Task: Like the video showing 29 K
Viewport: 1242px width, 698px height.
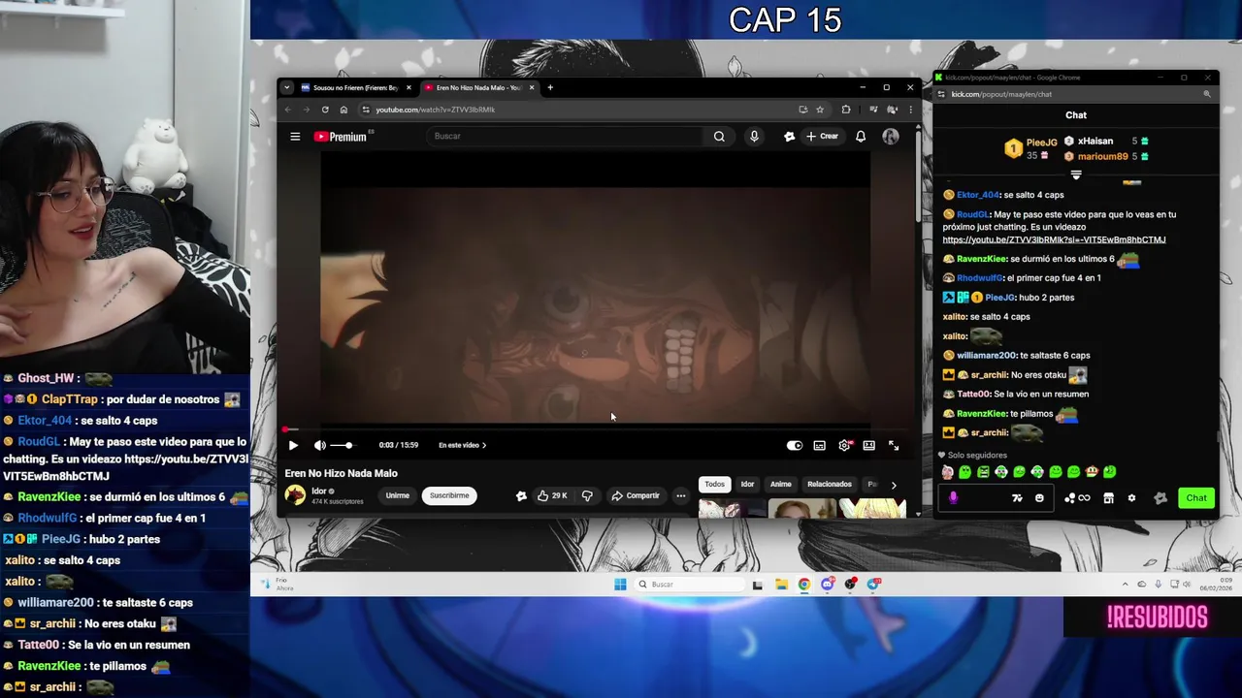Action: (552, 495)
